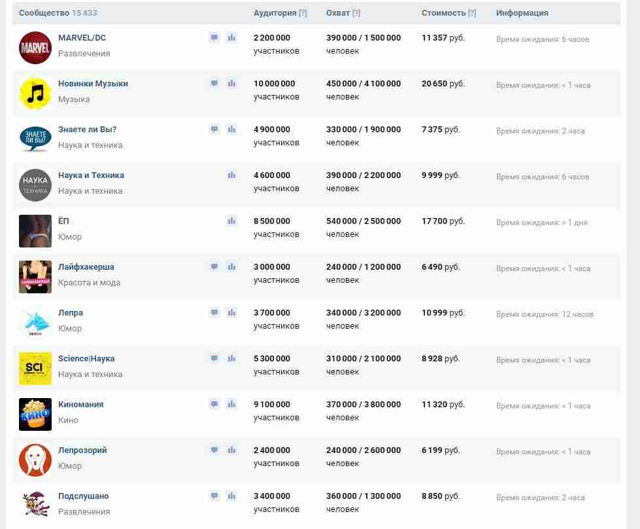Open statistics icon for Наука и Техника
The image size is (640, 529).
[231, 175]
